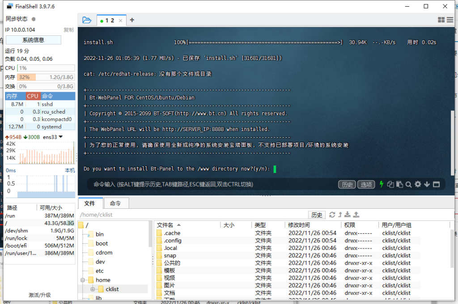Screen dimensions: 458x304
Task: Sort file list by 用户/用户组 header
Action: click(x=414, y=225)
